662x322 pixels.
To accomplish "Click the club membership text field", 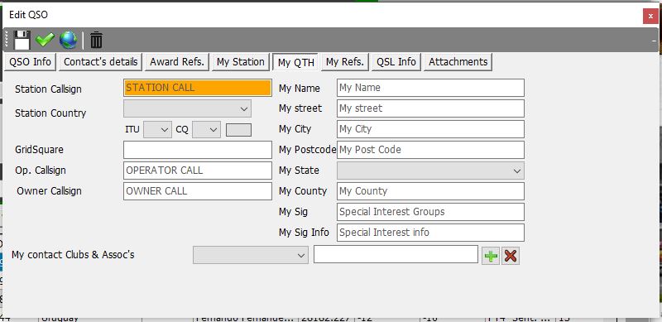I will 396,254.
